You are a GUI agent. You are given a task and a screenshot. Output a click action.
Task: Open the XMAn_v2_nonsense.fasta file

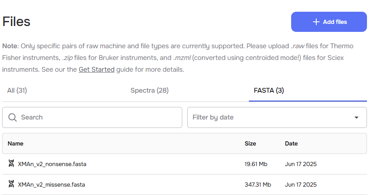click(52, 164)
